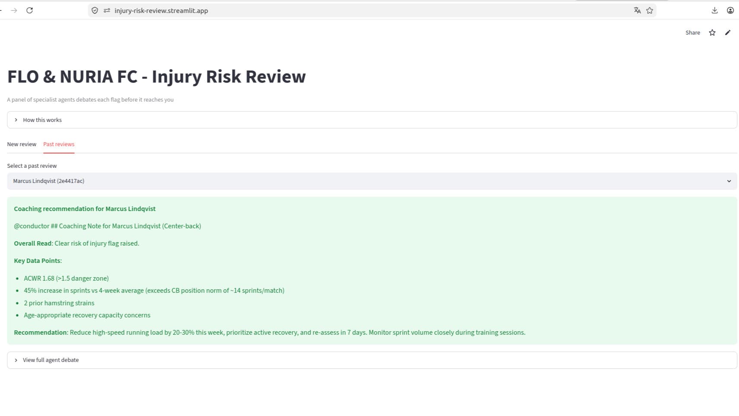The image size is (739, 416).
Task: Open the browser account profile icon
Action: [x=730, y=10]
